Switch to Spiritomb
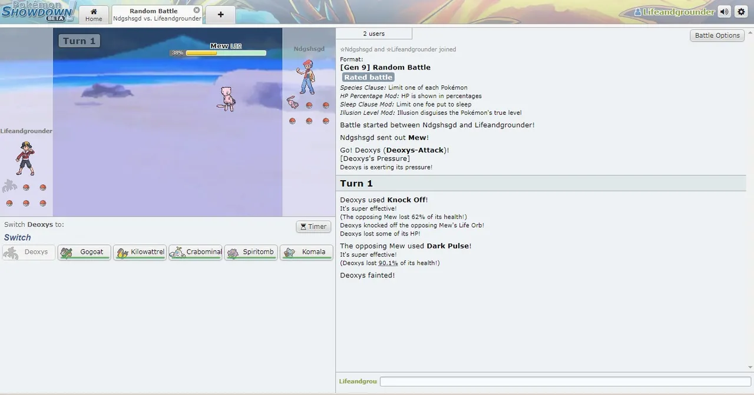The image size is (754, 395). tap(251, 252)
